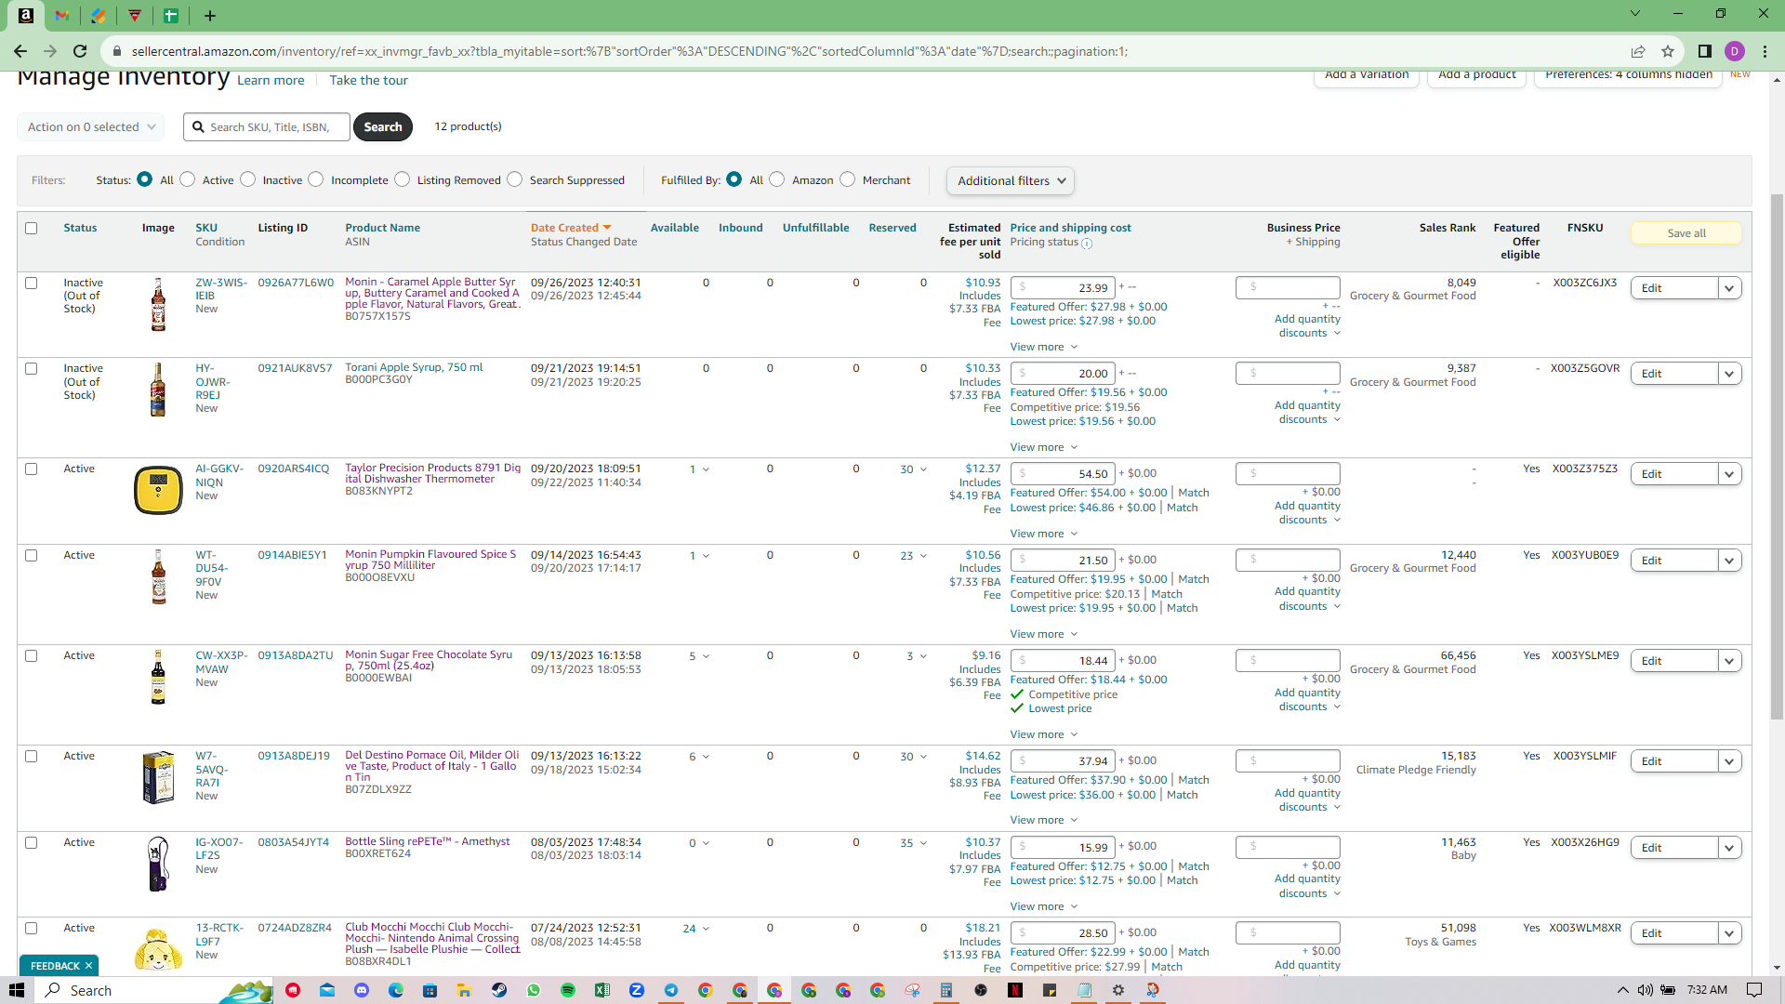Open the Action on 0 selected dropdown
This screenshot has height=1004, width=1785.
pyautogui.click(x=91, y=126)
